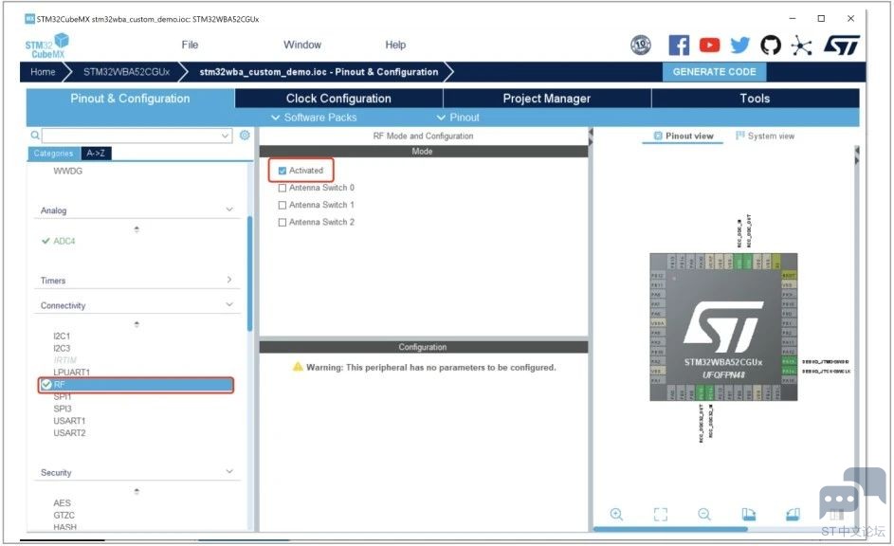Click the Analog section sort arrow
The width and height of the screenshot is (894, 546).
pyautogui.click(x=137, y=229)
